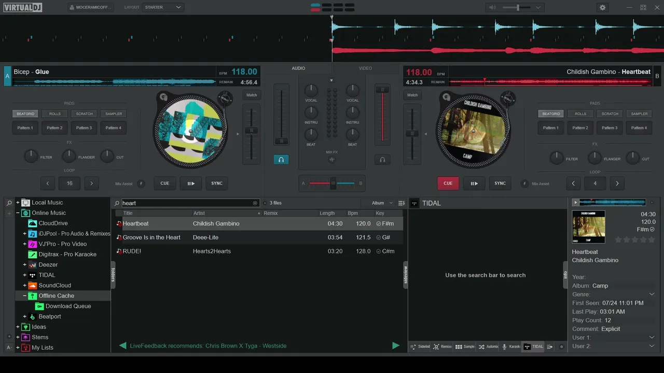Play the preview in info panel

pyautogui.click(x=575, y=203)
